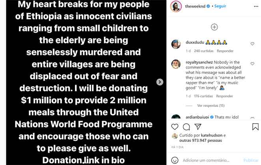Like the post with the heart icon
The image size is (261, 165).
pos(175,127)
